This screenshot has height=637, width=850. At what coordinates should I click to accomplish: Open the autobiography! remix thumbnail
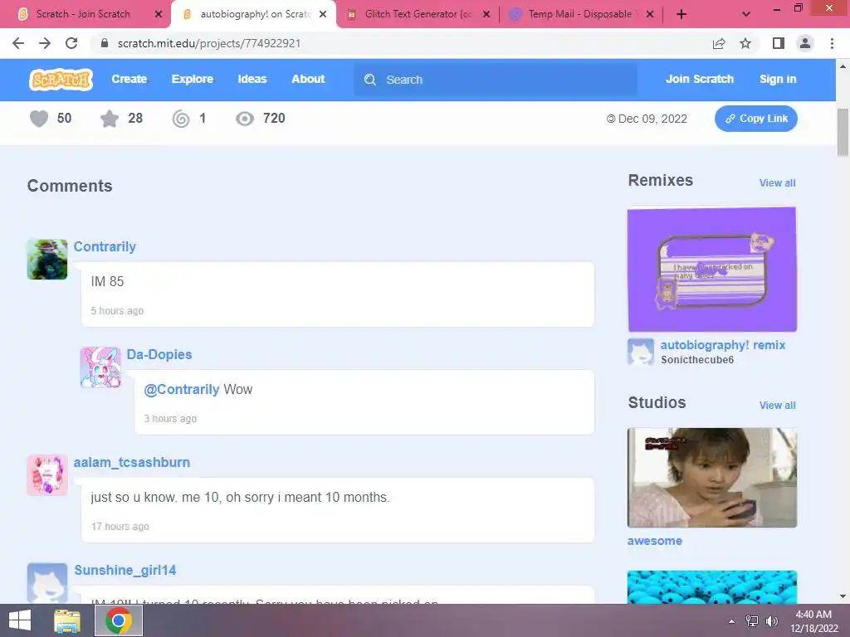coord(711,270)
